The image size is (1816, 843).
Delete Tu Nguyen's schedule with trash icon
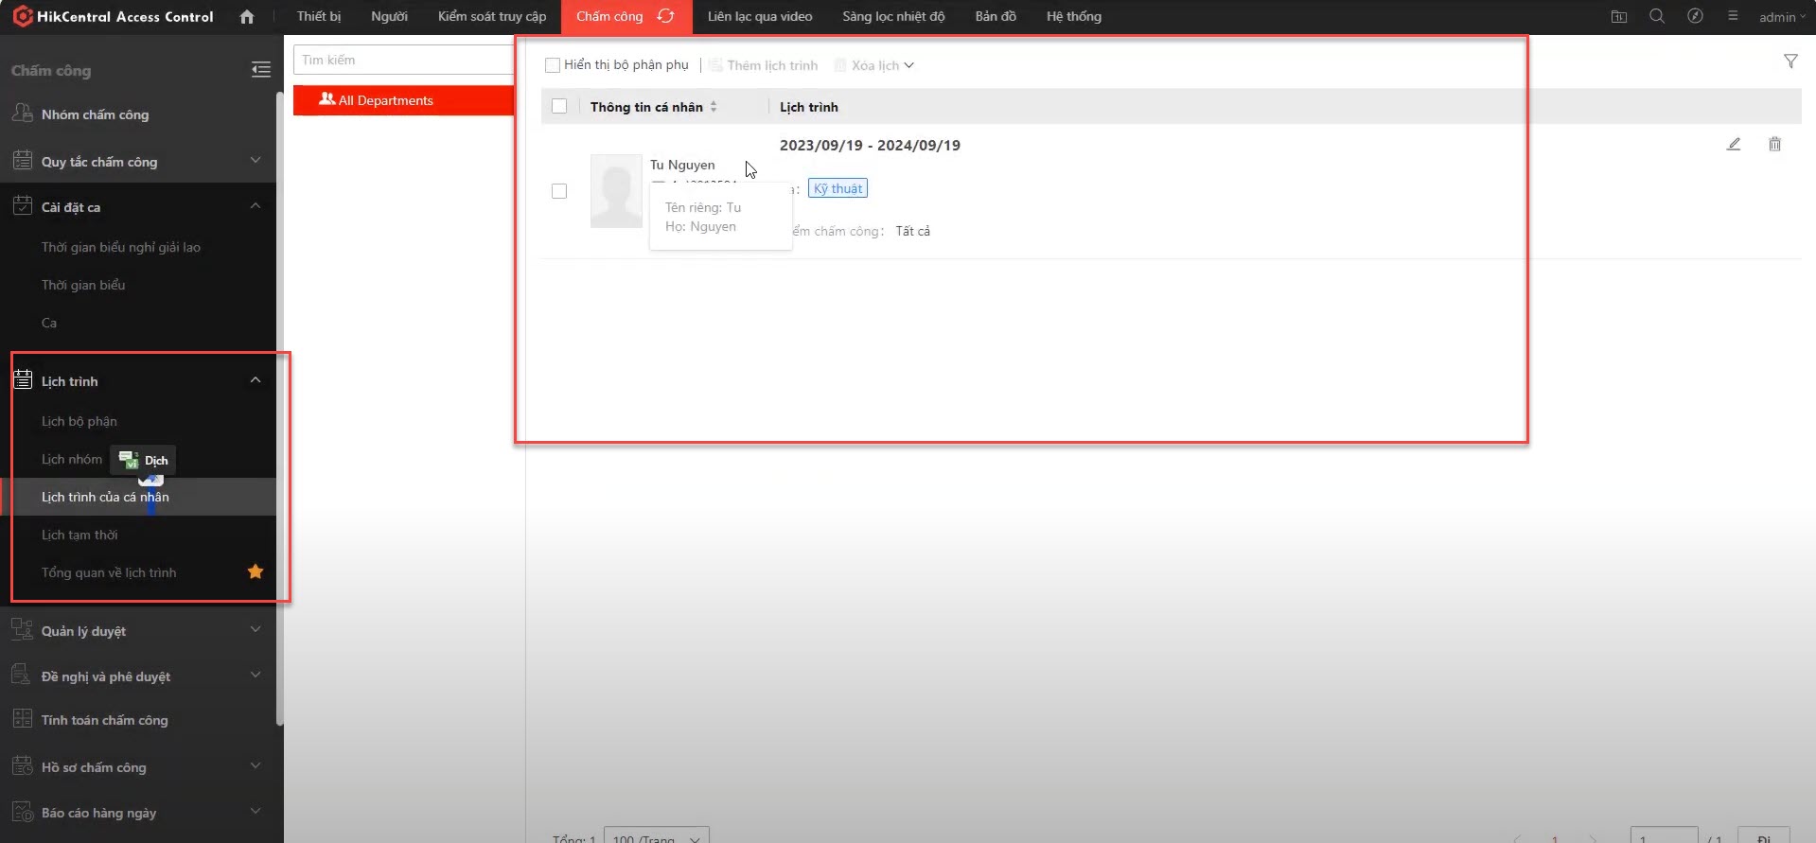pos(1774,145)
